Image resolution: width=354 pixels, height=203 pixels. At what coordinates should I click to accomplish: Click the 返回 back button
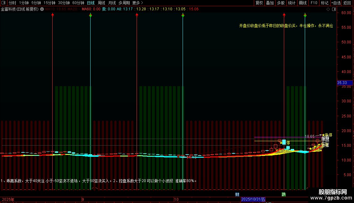tap(347, 3)
